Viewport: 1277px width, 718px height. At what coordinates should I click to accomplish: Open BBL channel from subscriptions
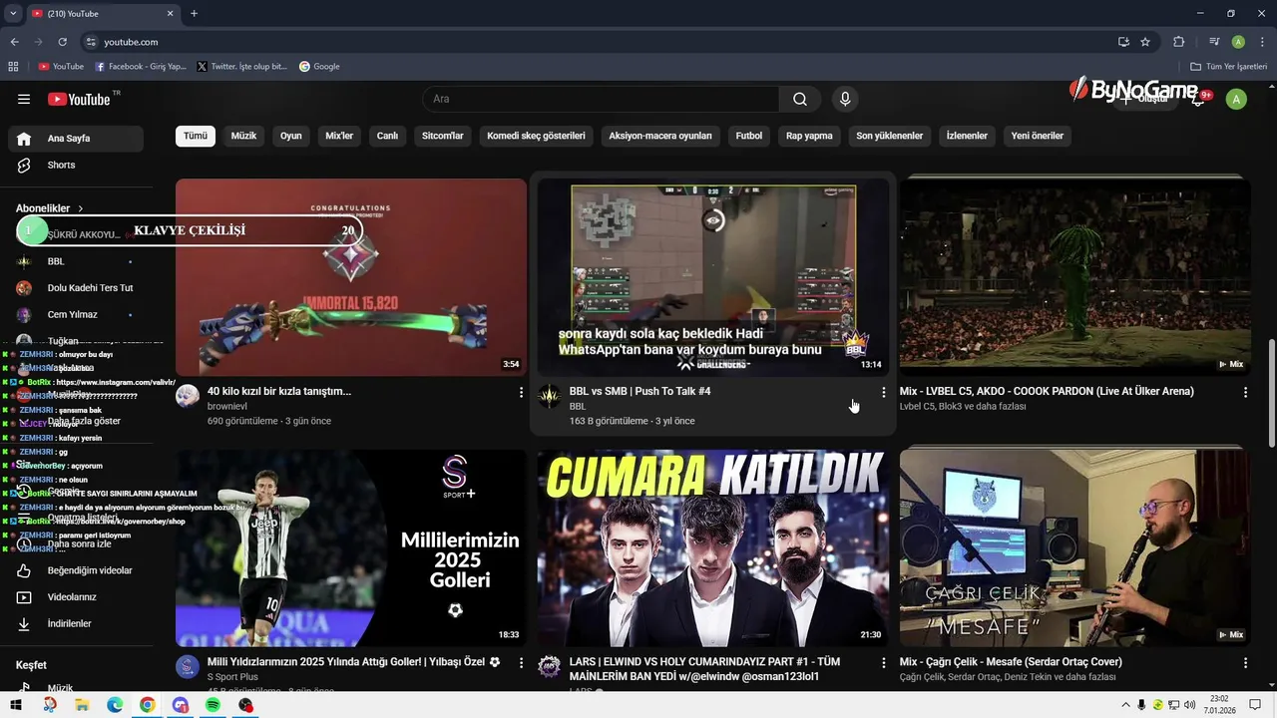[76, 261]
